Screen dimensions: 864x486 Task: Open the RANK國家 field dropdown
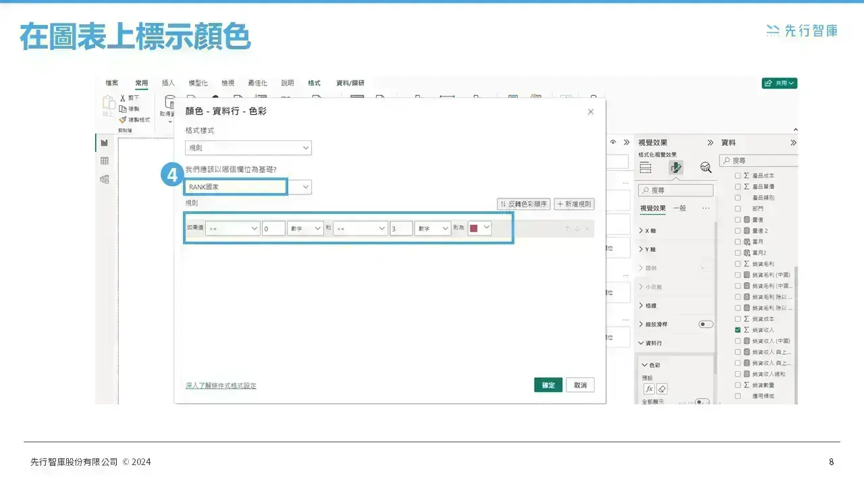[x=248, y=187]
